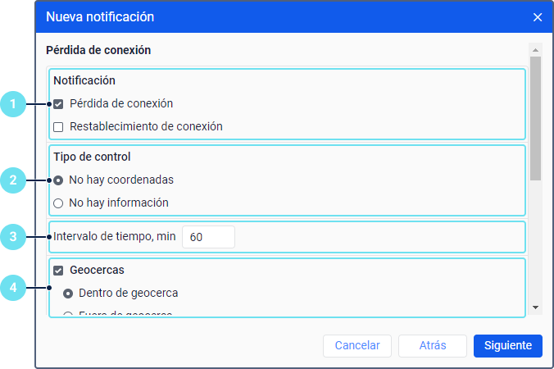This screenshot has height=369, width=554.
Task: Enable Restablecimiento de conexión checkbox
Action: click(x=58, y=127)
